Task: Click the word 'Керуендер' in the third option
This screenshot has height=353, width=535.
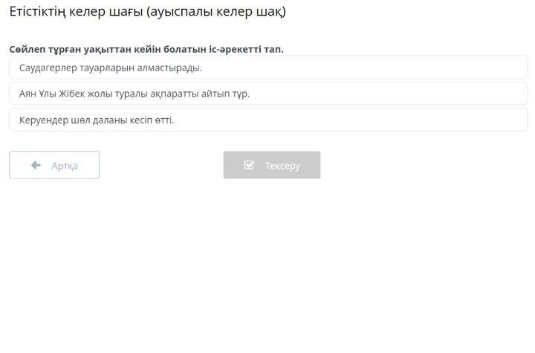Action: pyautogui.click(x=44, y=120)
